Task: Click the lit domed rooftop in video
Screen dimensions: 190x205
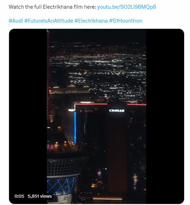Action: click(x=71, y=87)
